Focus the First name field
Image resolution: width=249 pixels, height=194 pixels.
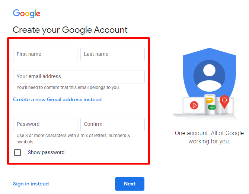45,54
